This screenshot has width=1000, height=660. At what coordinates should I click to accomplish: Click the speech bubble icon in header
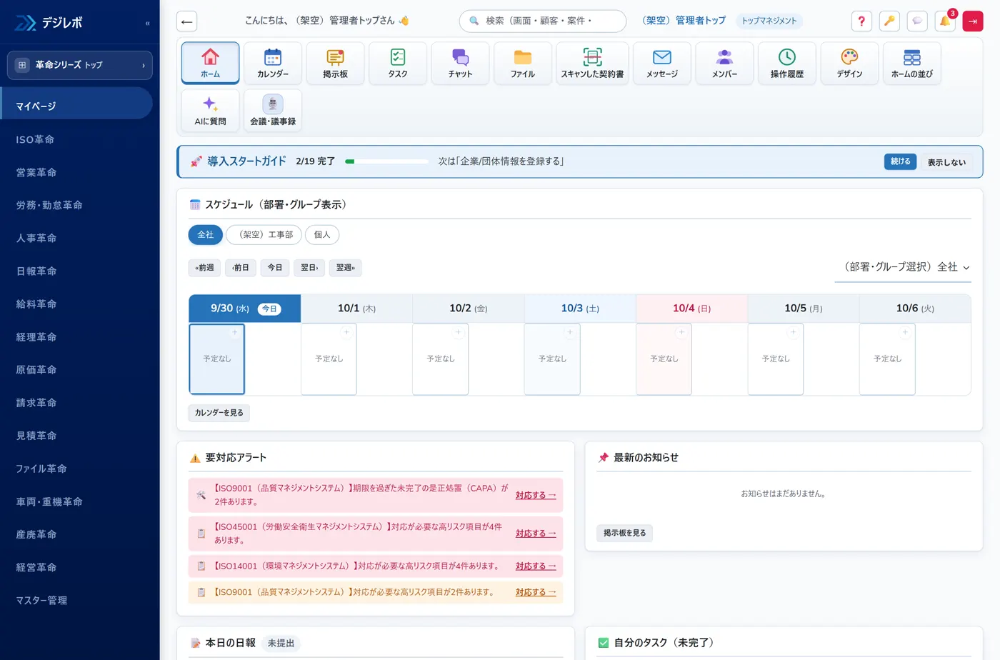917,21
